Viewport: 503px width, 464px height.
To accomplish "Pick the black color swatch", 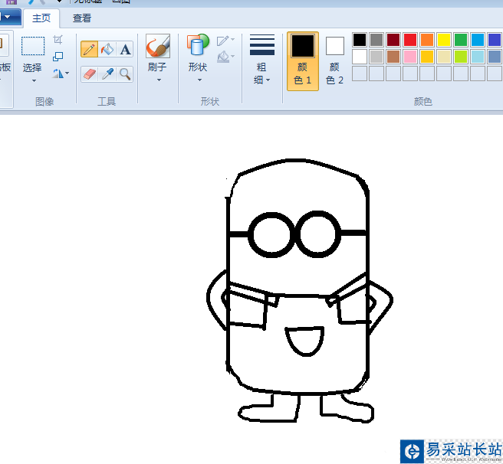I will [x=360, y=40].
